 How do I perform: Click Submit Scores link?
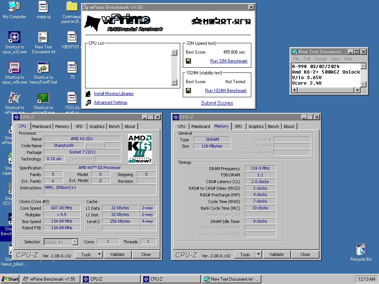pos(217,103)
